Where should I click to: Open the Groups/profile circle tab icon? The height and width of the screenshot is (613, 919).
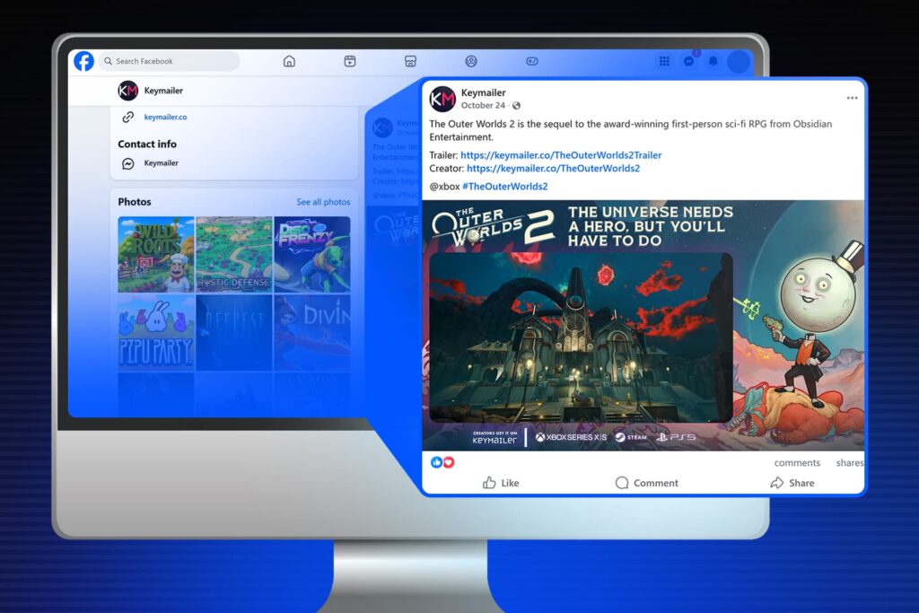pyautogui.click(x=471, y=61)
